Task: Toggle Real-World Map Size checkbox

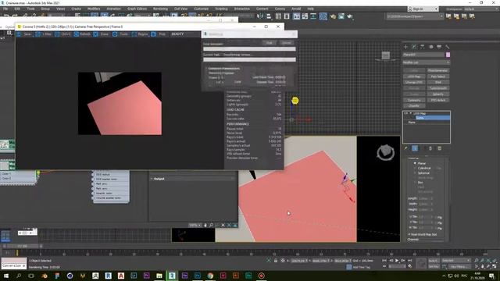Action: (409, 234)
